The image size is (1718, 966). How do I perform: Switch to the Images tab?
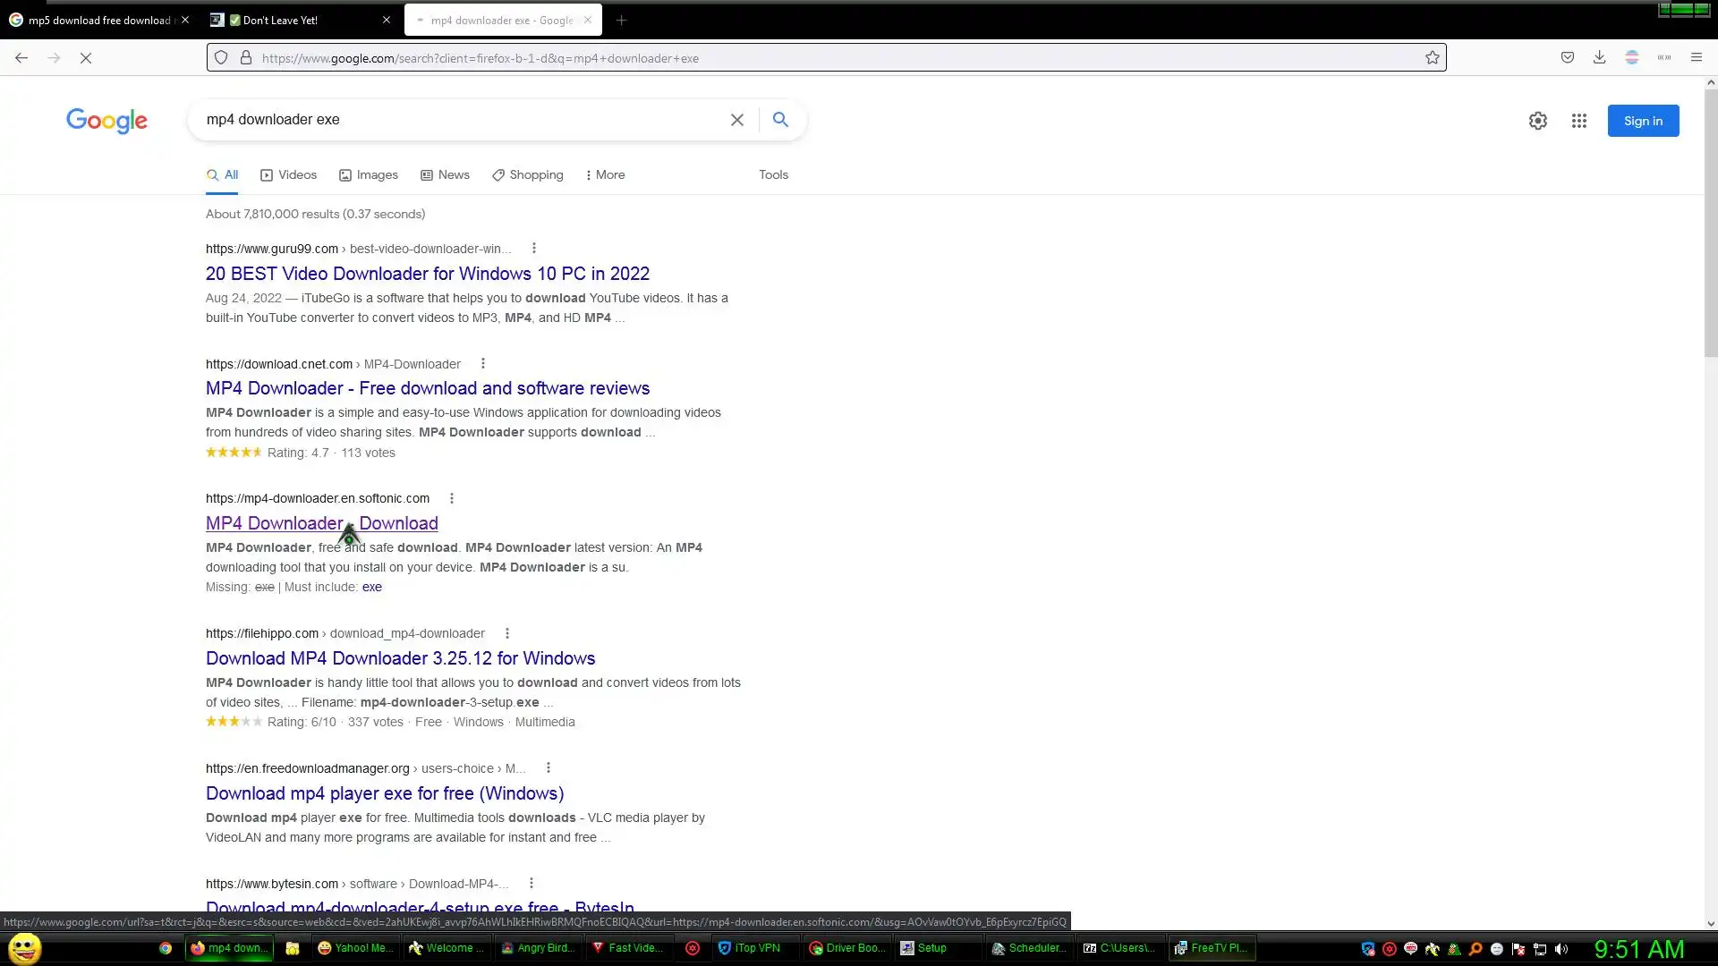point(369,175)
